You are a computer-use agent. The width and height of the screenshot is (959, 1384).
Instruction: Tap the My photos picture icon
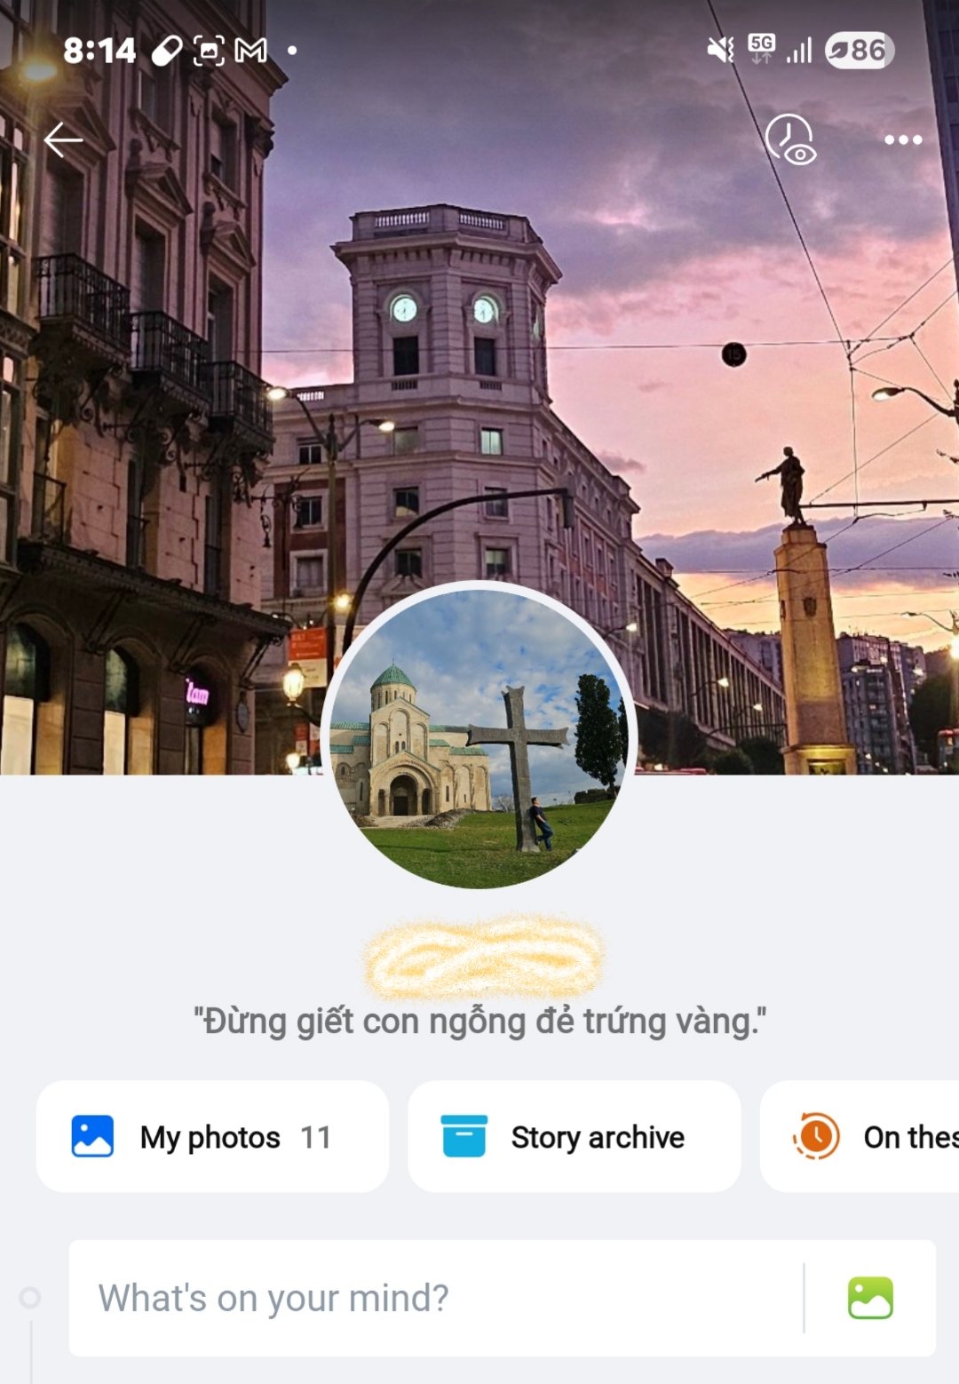pos(92,1136)
